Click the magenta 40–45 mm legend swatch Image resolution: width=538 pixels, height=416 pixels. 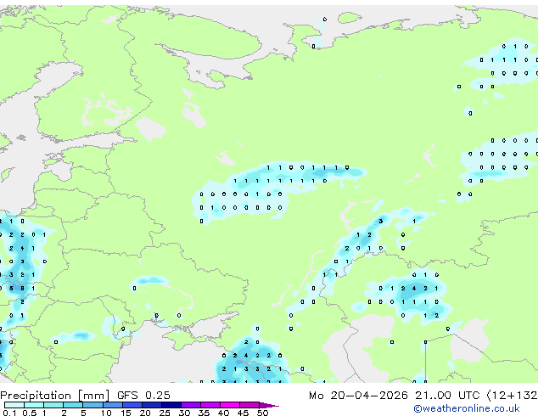pos(230,405)
